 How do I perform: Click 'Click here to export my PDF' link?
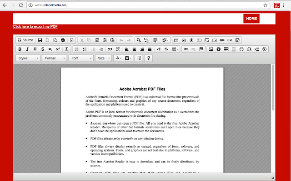point(35,26)
